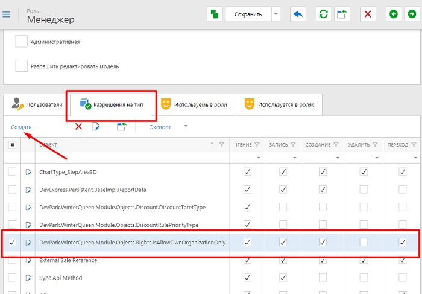Open filter icon of Переход column
Screen dimensions: 422x294
414,145
